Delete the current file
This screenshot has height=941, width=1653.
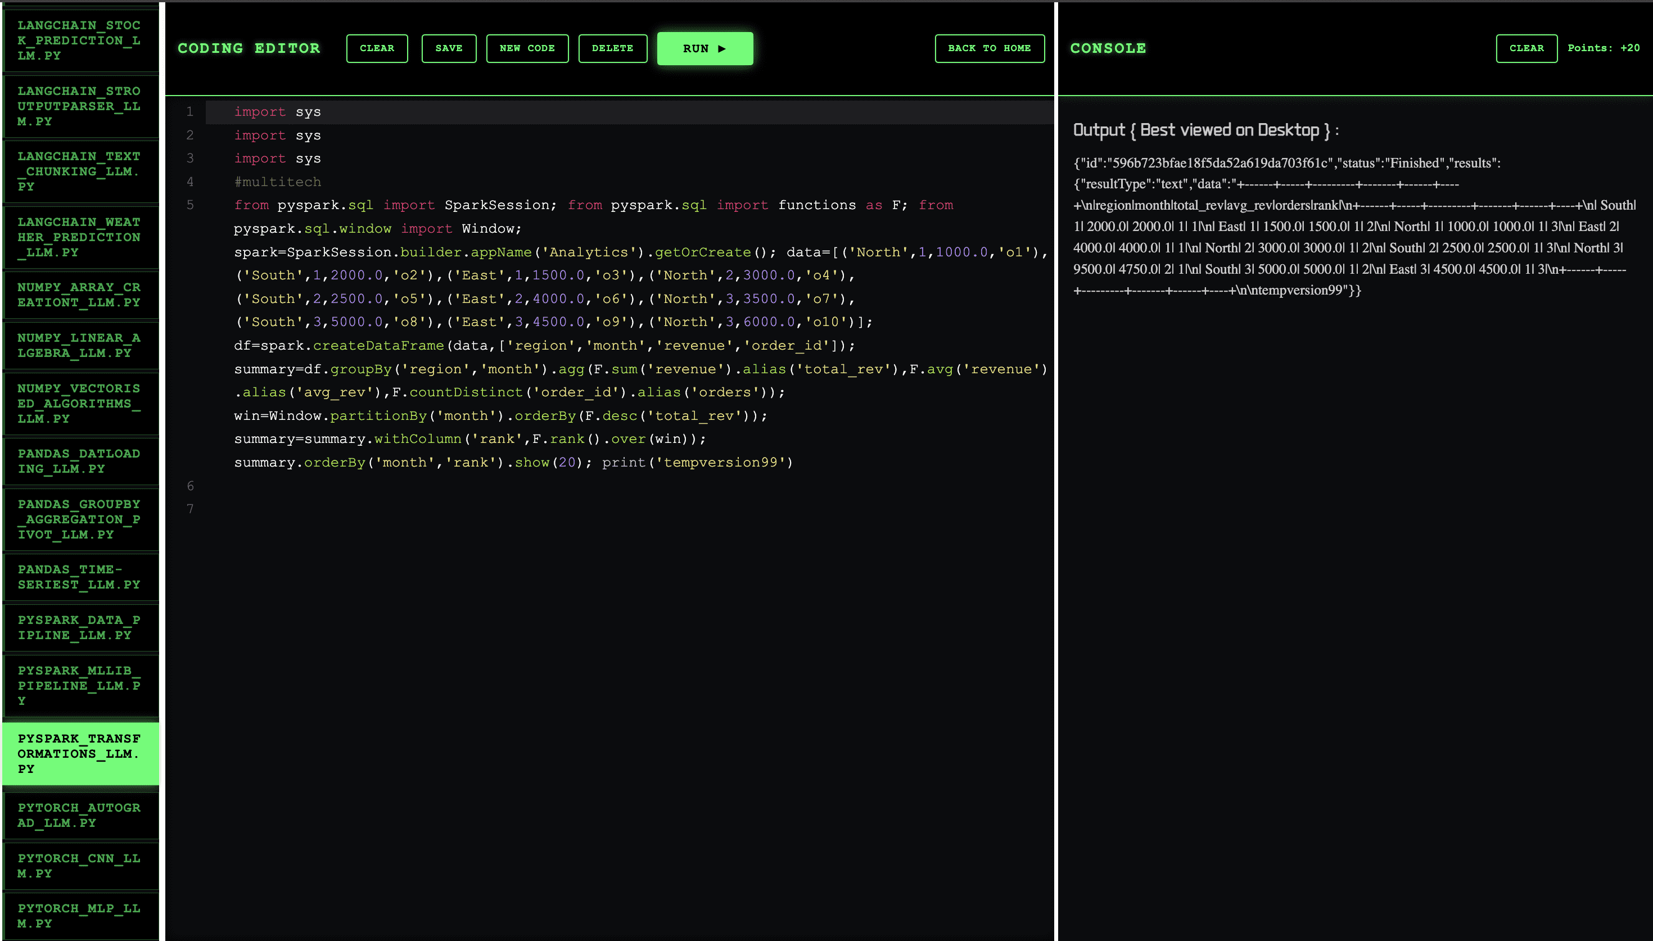point(612,48)
